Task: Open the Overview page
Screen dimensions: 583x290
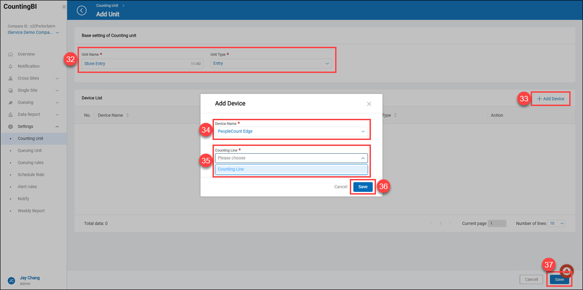Action: [26, 54]
